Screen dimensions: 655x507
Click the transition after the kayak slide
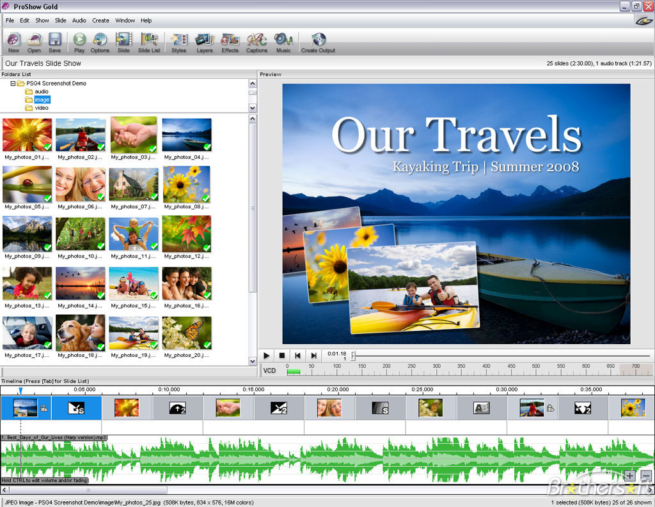click(583, 408)
